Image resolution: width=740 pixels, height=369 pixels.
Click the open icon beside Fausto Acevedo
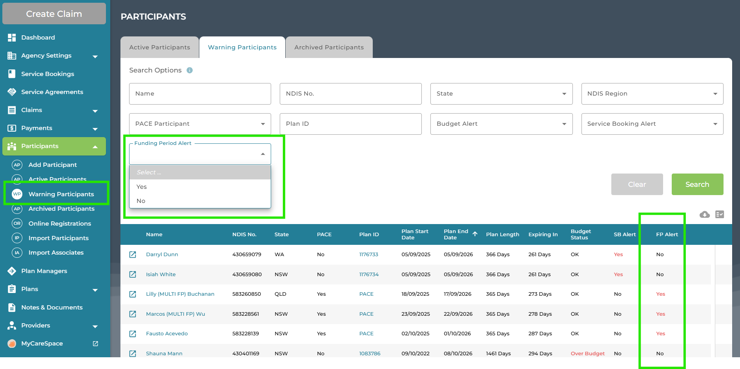[133, 334]
